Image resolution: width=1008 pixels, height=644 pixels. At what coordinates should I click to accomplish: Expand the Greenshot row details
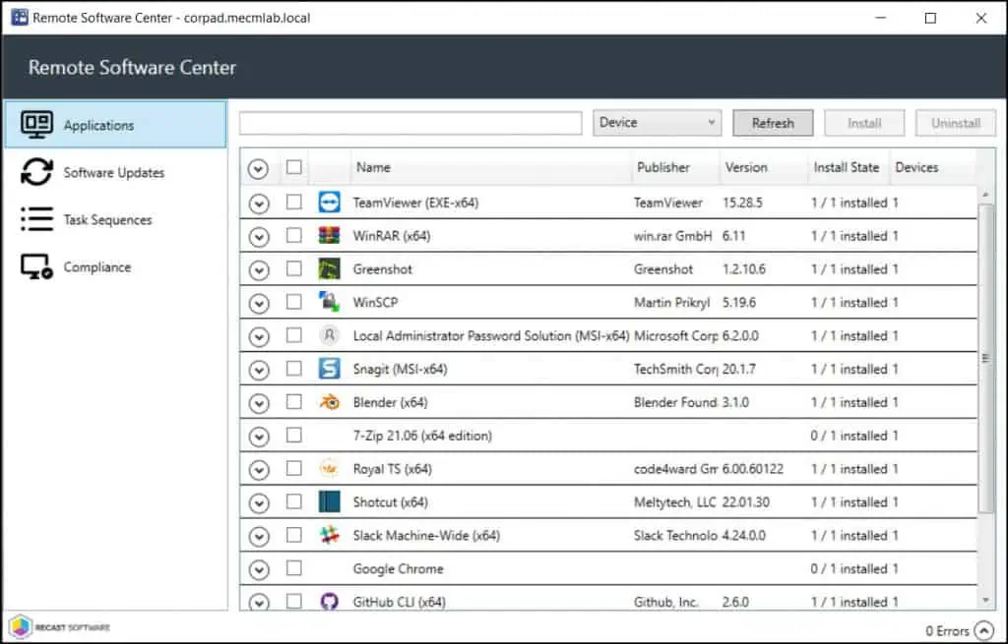(x=259, y=270)
